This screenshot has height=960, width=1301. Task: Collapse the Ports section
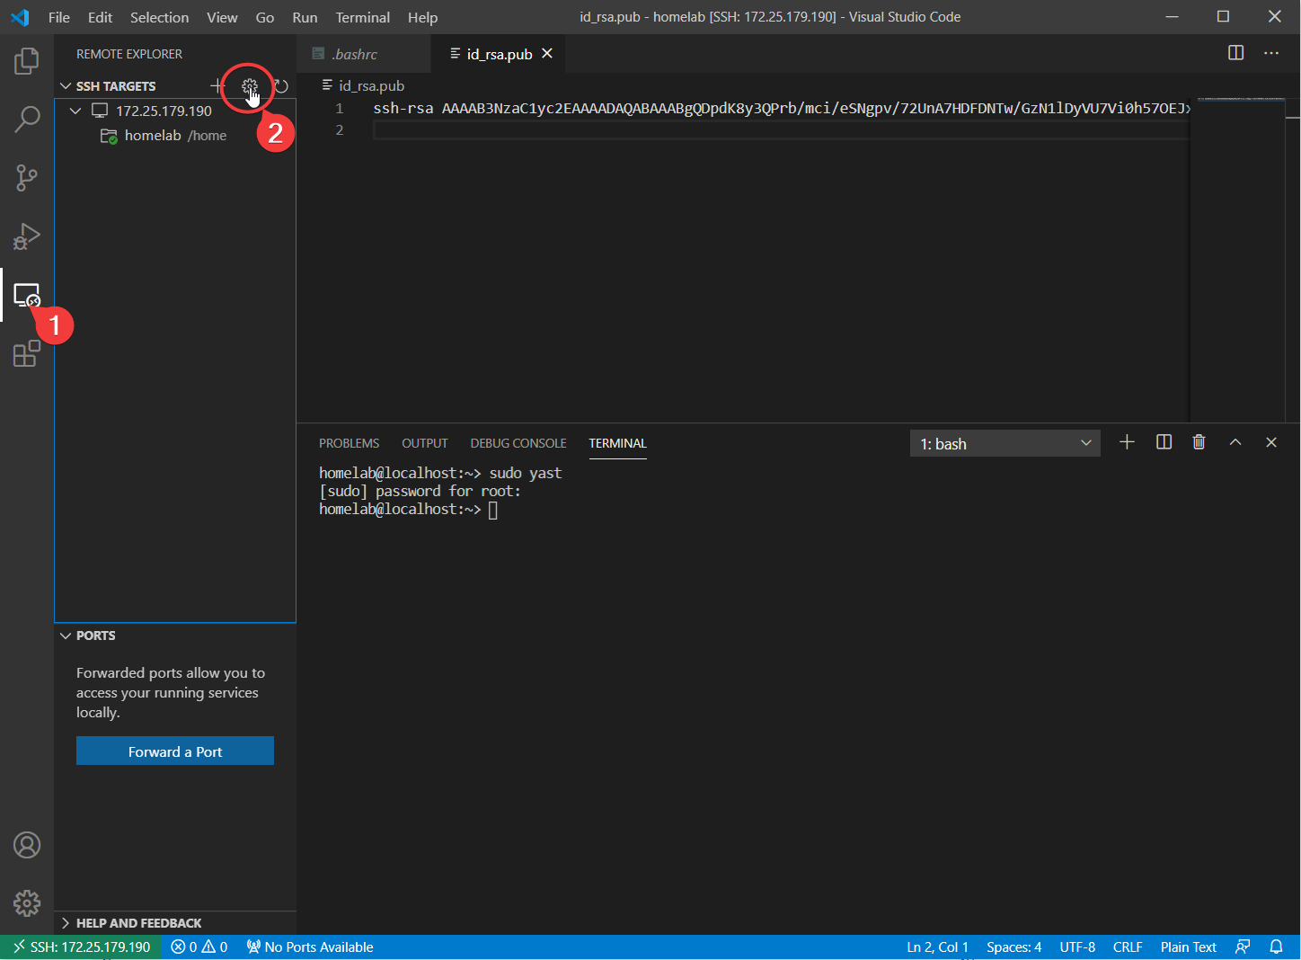(66, 635)
